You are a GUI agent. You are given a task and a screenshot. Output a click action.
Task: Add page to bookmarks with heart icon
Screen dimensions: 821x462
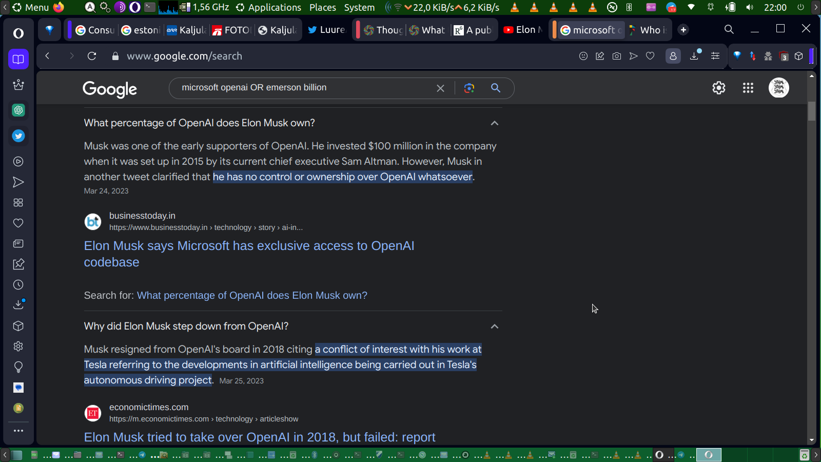650,56
